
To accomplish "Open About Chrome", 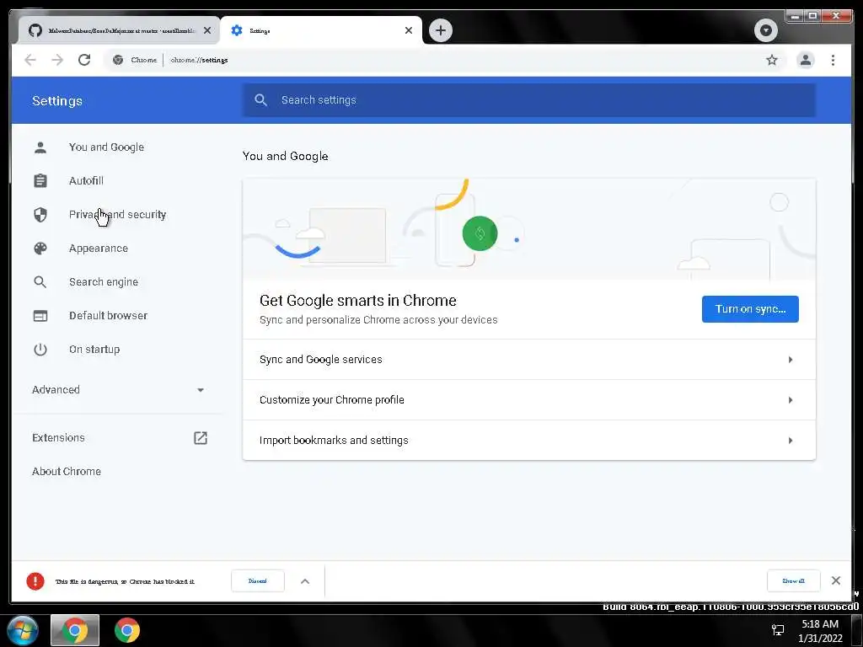I will (x=67, y=472).
